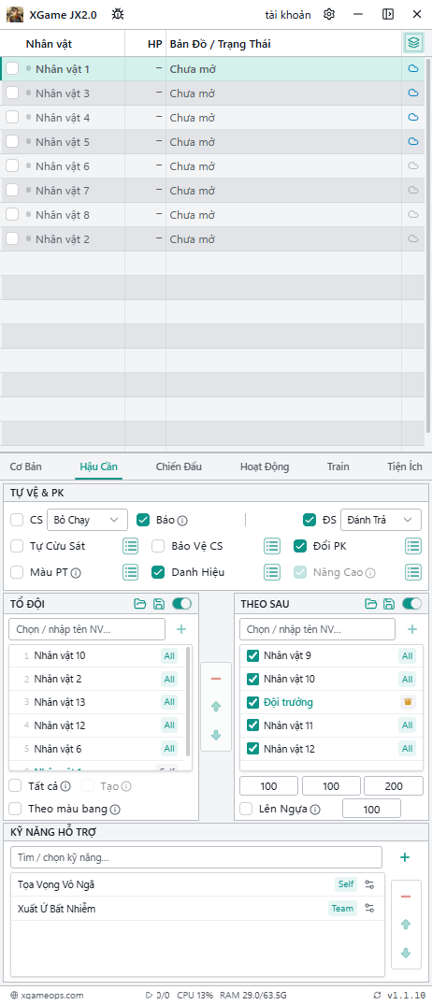This screenshot has width=432, height=1005.
Task: Open settings gear next to tài khoản
Action: [x=329, y=14]
